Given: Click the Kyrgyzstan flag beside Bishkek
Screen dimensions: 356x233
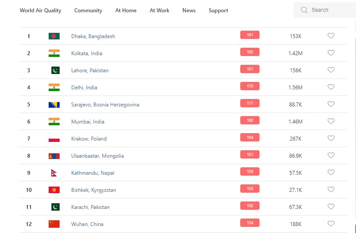Looking at the screenshot, I should pos(54,190).
